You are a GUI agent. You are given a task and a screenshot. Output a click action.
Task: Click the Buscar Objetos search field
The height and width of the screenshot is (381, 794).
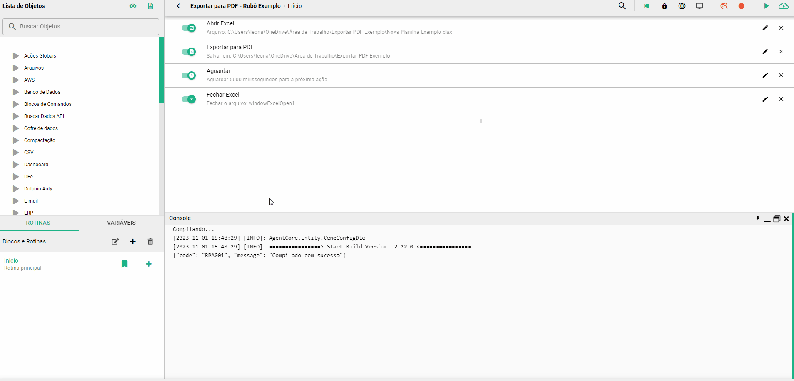pos(81,26)
